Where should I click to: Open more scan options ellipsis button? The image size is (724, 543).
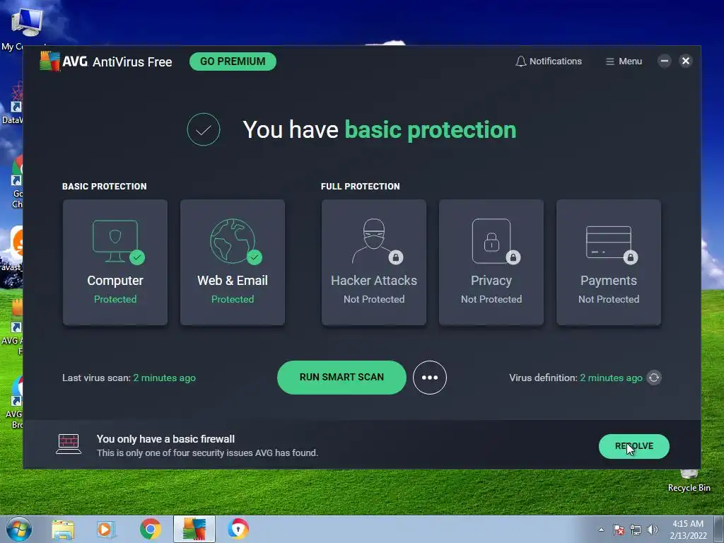[430, 378]
